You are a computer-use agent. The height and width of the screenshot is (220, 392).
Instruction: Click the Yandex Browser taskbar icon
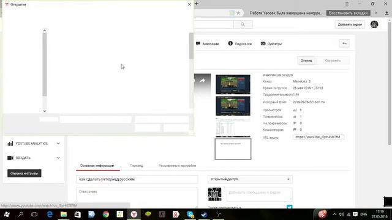(x=134, y=215)
